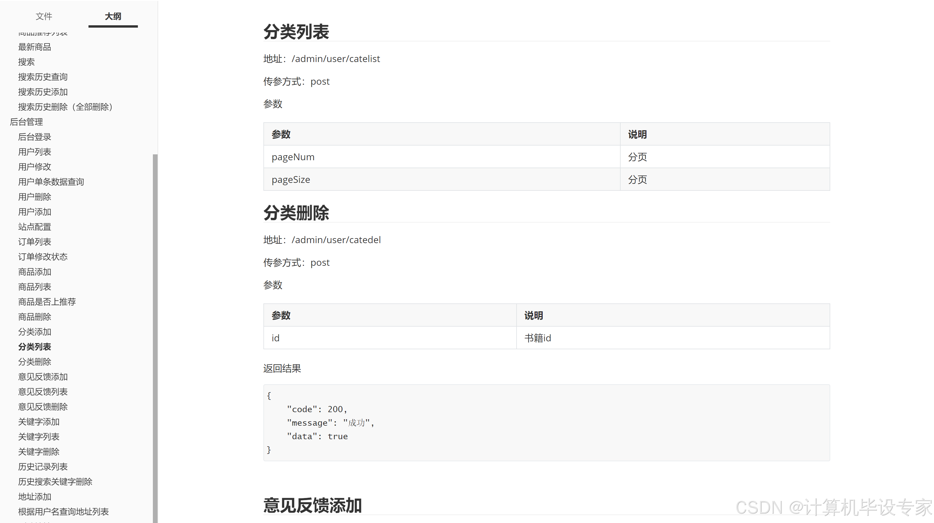
Task: Open 用户单条数据查询 outline item
Action: [51, 182]
